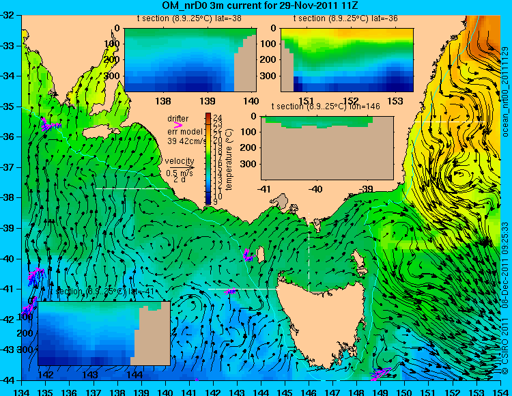Click the velocity scale arrow in the legend
Image resolution: width=512 pixels, height=396 pixels.
click(x=182, y=167)
